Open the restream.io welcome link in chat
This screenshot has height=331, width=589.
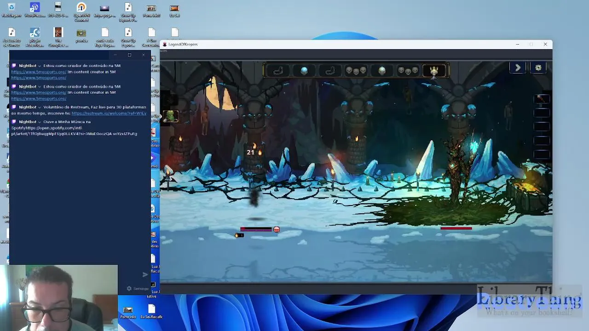[x=109, y=113]
